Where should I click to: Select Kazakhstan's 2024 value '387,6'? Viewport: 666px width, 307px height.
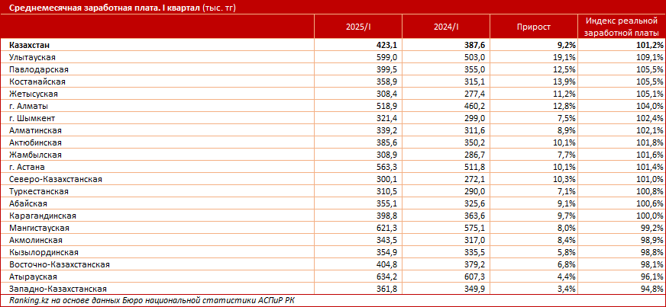[476, 45]
